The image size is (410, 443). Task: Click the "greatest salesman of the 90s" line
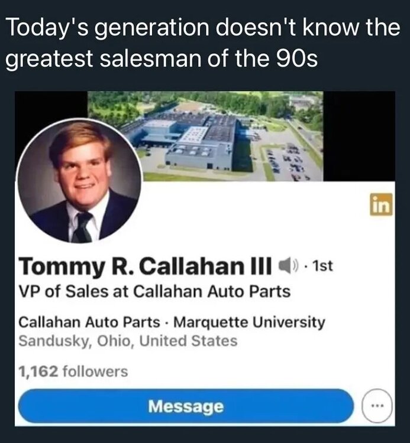tap(161, 60)
